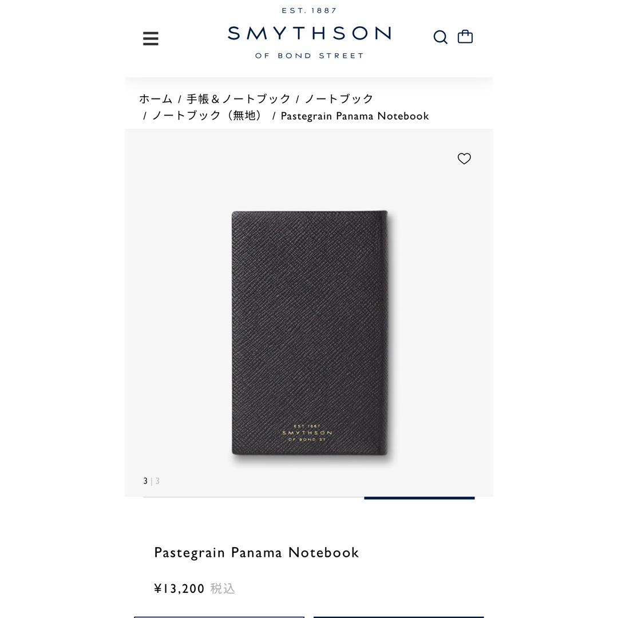Click the Smythson logo

(309, 34)
